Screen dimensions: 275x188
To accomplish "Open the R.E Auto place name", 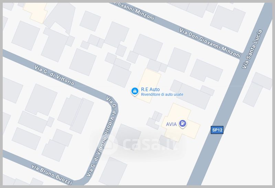I will coord(150,89).
